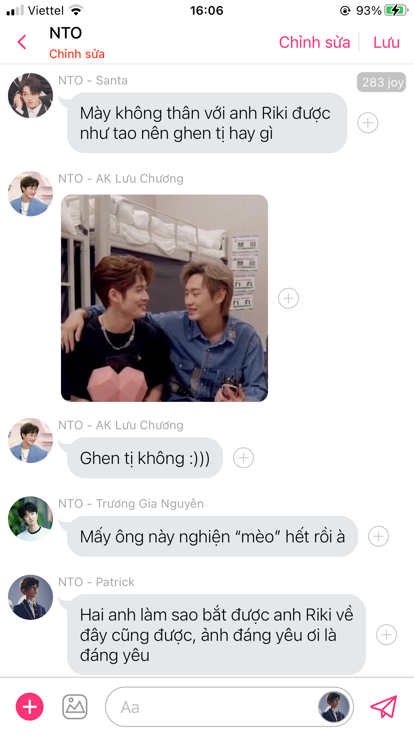Tap the back arrow icon
This screenshot has width=414, height=737.
pyautogui.click(x=22, y=42)
